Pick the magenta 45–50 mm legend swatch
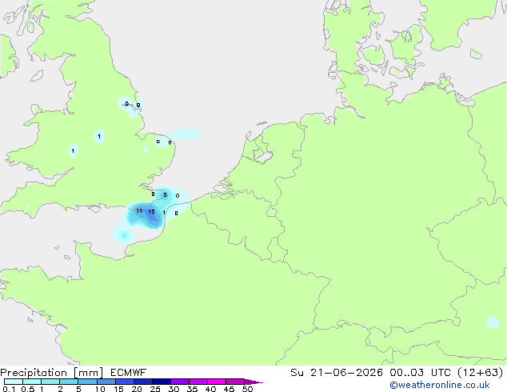 pos(235,382)
